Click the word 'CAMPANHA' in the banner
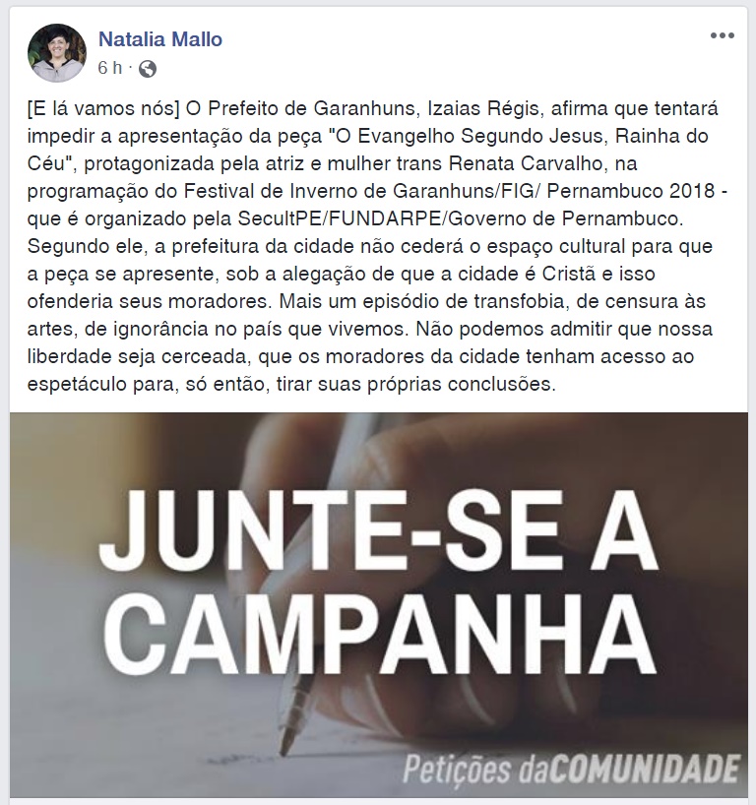Image resolution: width=756 pixels, height=805 pixels. (x=379, y=637)
